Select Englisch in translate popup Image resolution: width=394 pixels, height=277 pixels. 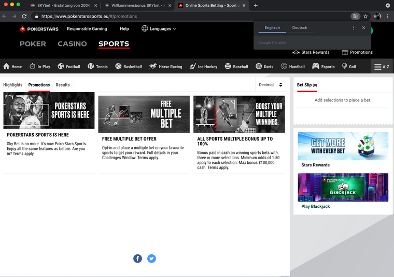click(x=272, y=27)
